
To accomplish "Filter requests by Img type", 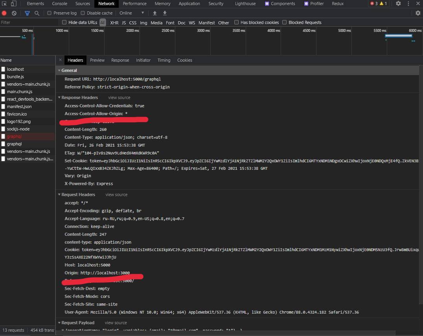I will [143, 23].
